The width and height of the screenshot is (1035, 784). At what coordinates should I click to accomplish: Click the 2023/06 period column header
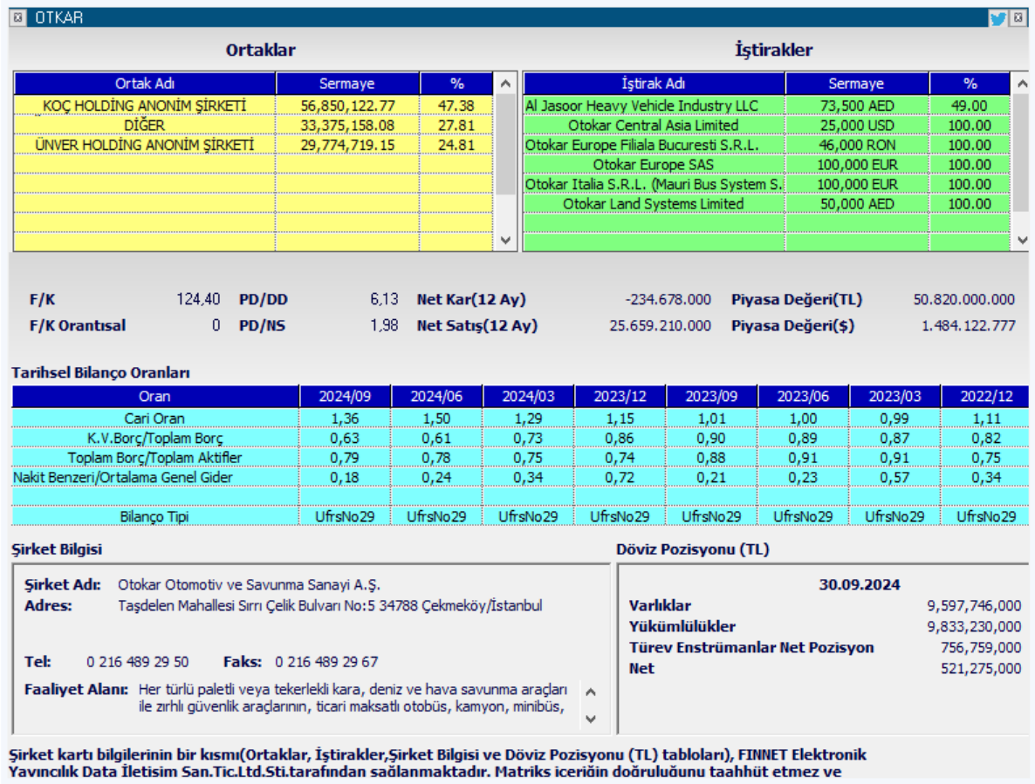(x=804, y=396)
